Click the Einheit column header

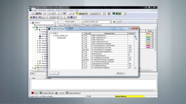coord(131,34)
